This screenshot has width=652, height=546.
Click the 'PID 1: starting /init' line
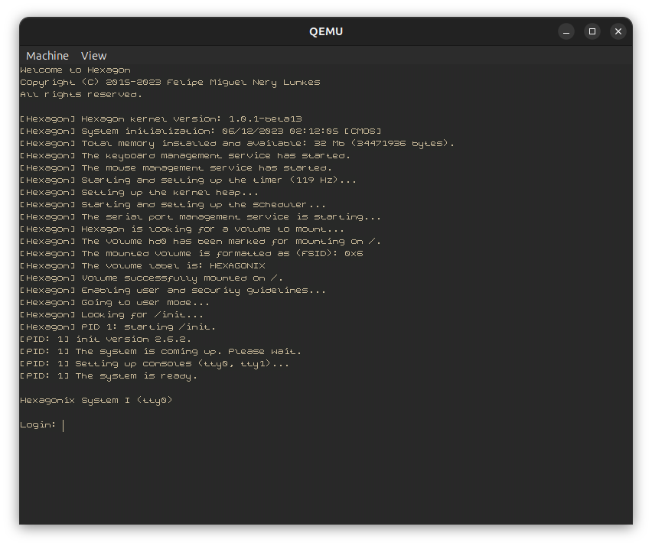pyautogui.click(x=118, y=327)
